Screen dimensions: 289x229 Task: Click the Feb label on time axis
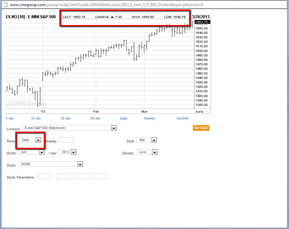coord(96,111)
